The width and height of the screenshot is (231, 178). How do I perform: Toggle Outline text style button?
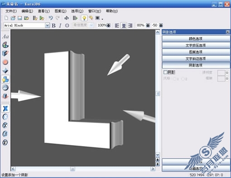click(67, 25)
